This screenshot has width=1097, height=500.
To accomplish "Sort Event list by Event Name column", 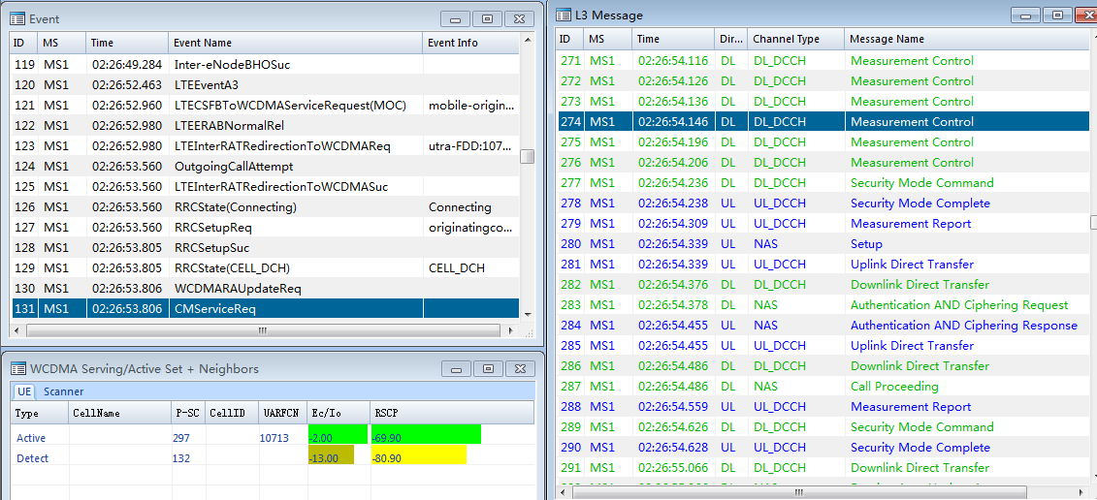I will tap(295, 43).
